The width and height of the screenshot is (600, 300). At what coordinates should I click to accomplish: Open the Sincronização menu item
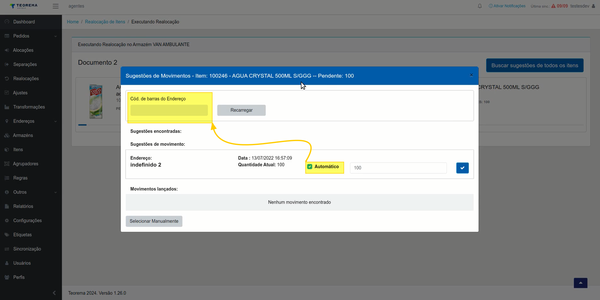coord(31,249)
